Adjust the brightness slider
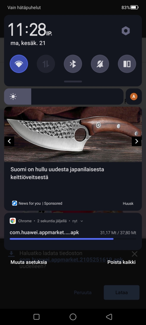 (64, 96)
